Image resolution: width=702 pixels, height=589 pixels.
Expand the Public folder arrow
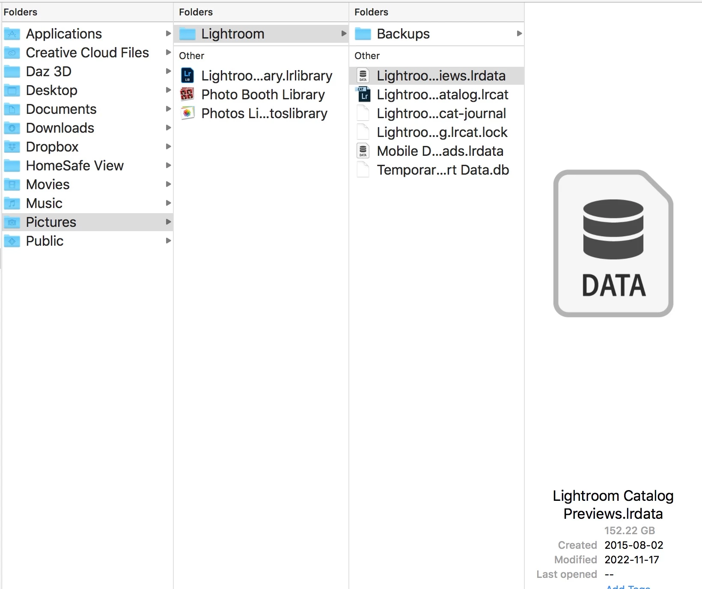pyautogui.click(x=168, y=241)
